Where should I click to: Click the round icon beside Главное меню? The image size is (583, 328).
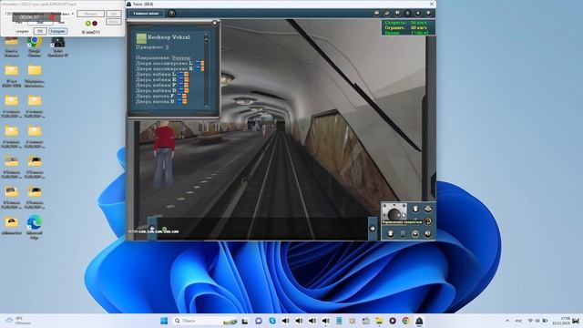pyautogui.click(x=172, y=14)
